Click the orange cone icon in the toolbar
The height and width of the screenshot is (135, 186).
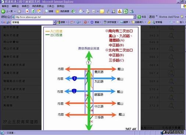(x=119, y=11)
